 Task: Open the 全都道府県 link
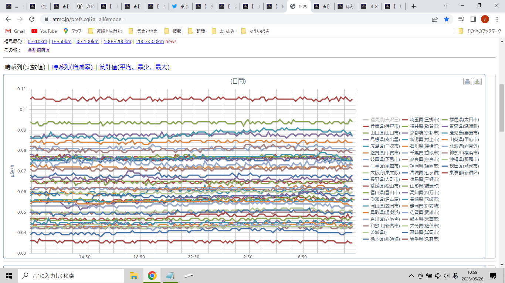click(x=39, y=50)
